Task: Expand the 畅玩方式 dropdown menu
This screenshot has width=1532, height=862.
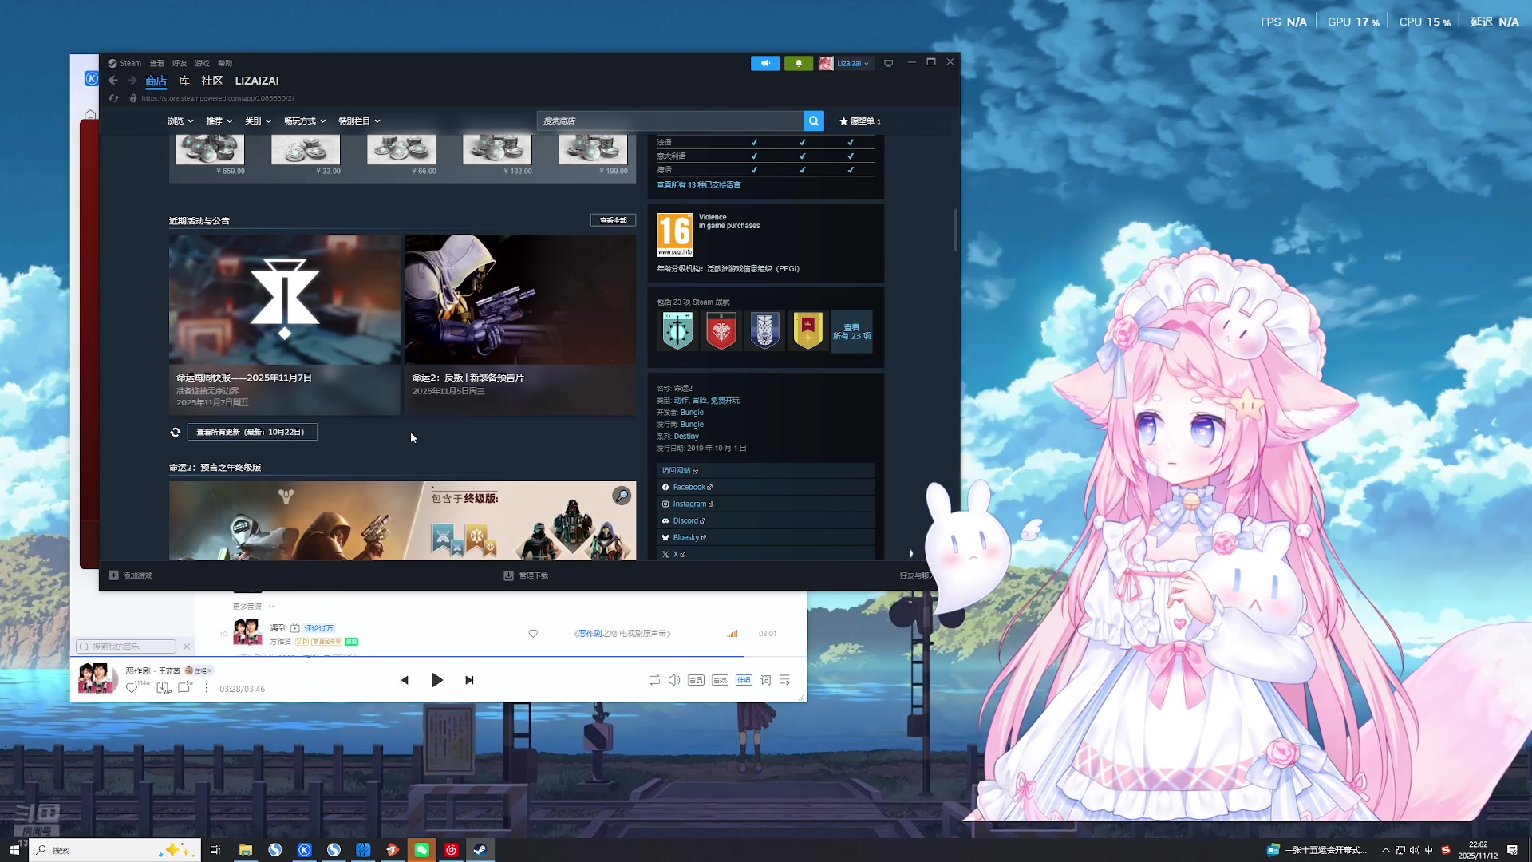Action: pos(305,121)
